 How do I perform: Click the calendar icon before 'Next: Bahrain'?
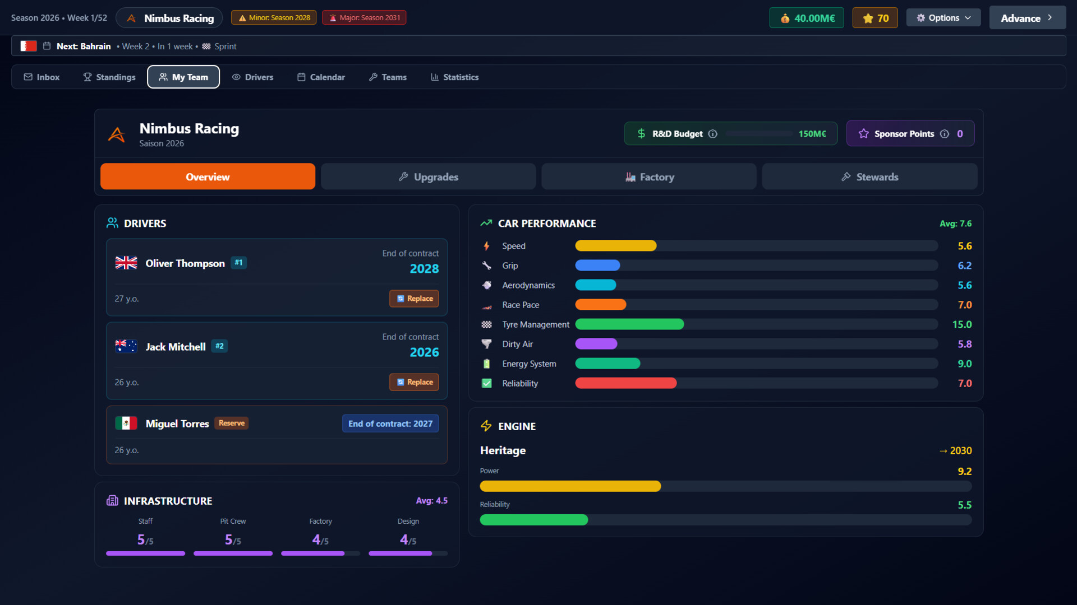pyautogui.click(x=47, y=46)
